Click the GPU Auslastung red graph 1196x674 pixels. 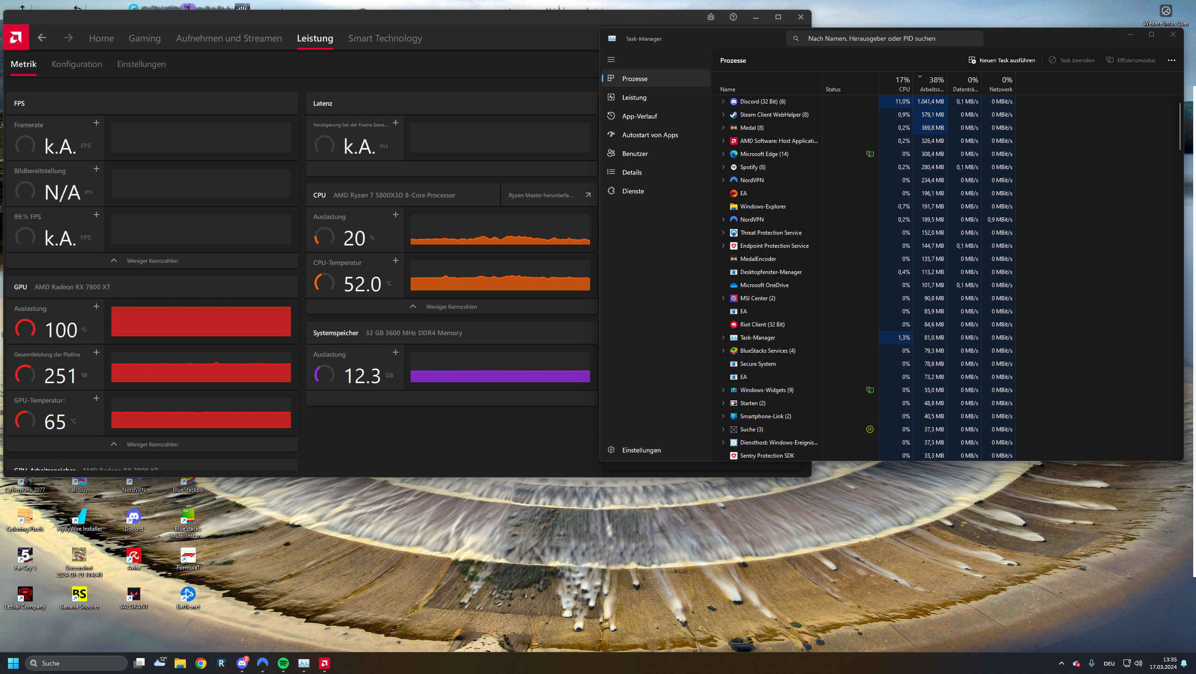pyautogui.click(x=200, y=321)
